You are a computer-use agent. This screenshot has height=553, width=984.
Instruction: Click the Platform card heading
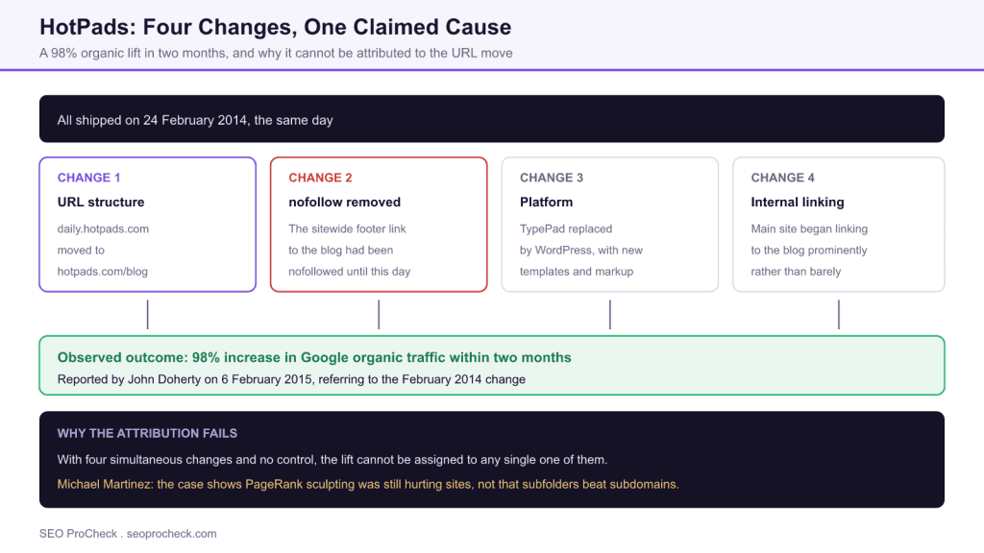click(x=546, y=202)
